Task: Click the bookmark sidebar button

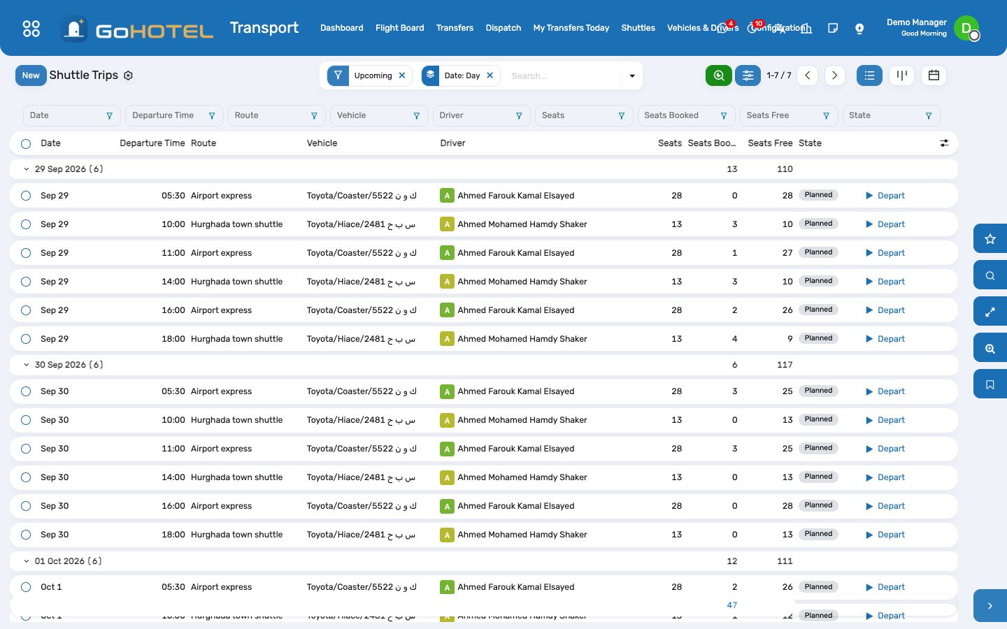Action: coord(990,384)
